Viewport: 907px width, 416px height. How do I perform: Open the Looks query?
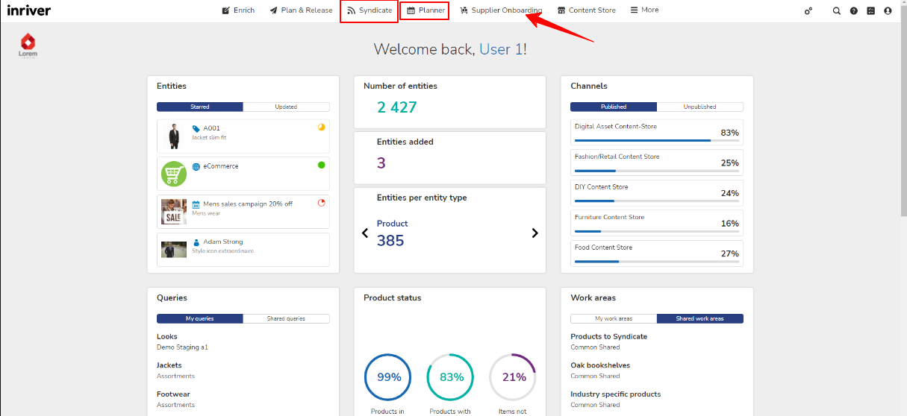click(x=167, y=336)
